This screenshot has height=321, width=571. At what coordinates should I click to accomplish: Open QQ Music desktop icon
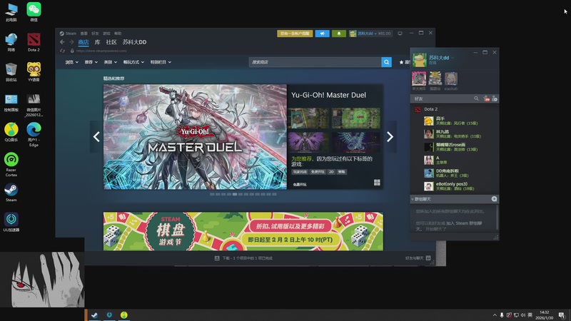click(11, 132)
